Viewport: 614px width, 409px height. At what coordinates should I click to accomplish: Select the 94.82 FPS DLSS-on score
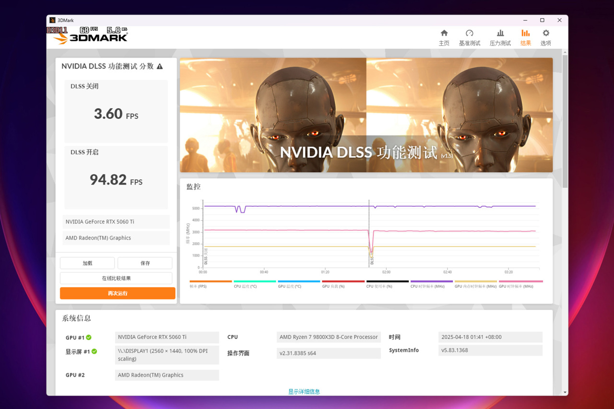click(116, 180)
